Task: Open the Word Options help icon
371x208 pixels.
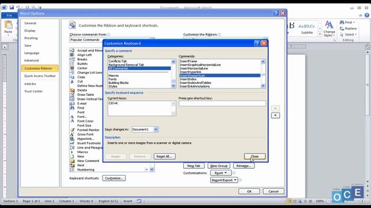Action: [x=276, y=13]
